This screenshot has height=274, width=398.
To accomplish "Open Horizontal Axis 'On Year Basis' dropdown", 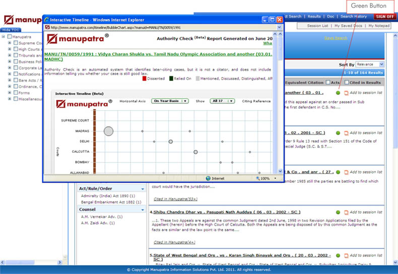I will pyautogui.click(x=170, y=101).
